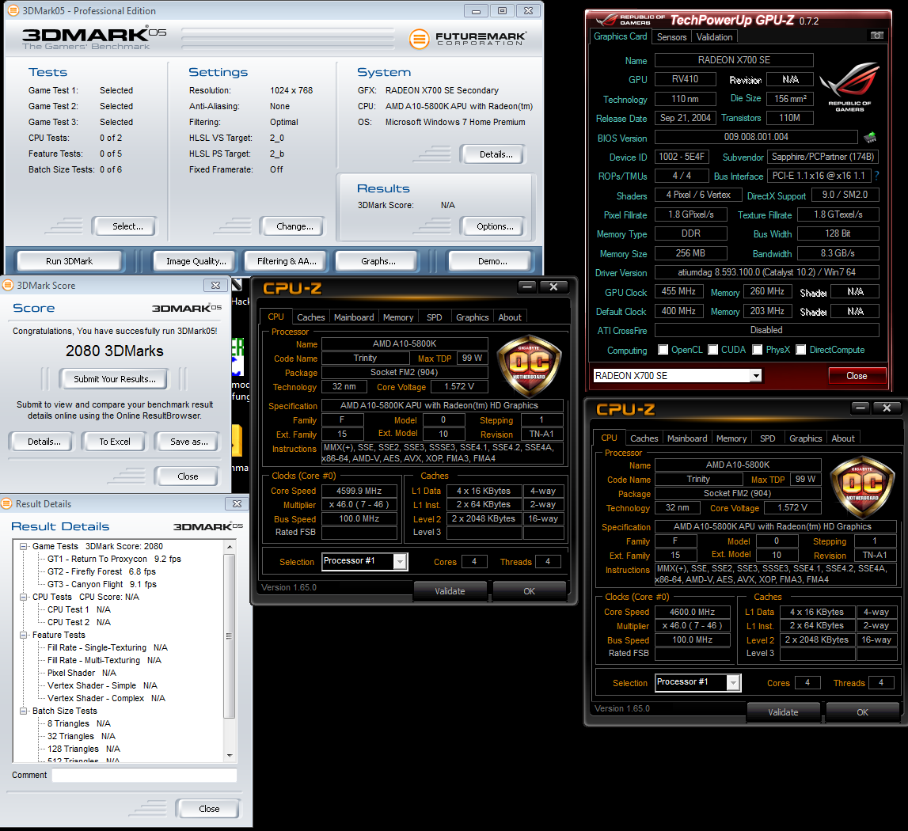The image size is (908, 831).
Task: Click the BIOS save chip icon in GPU-Z
Action: point(870,138)
